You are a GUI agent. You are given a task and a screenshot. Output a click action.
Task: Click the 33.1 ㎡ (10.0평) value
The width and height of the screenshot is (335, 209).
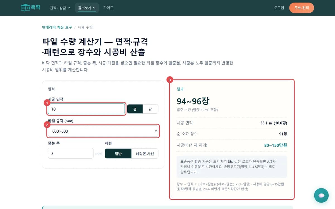click(x=274, y=123)
